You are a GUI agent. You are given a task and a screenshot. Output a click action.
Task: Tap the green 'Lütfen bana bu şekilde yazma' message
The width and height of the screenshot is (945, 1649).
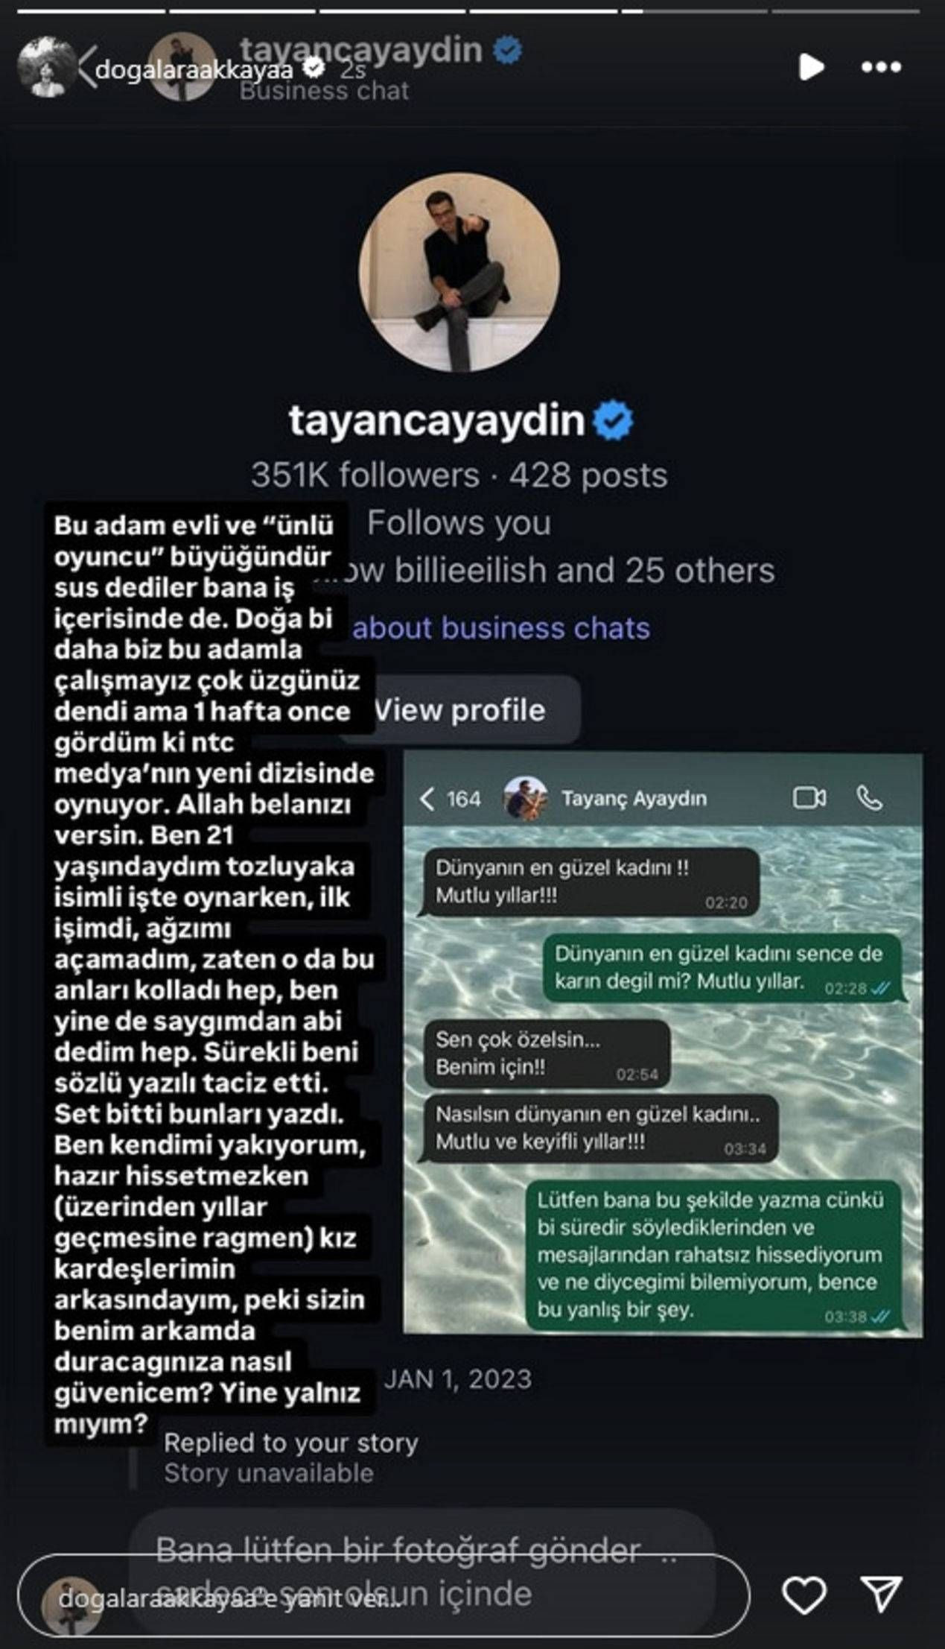713,1256
